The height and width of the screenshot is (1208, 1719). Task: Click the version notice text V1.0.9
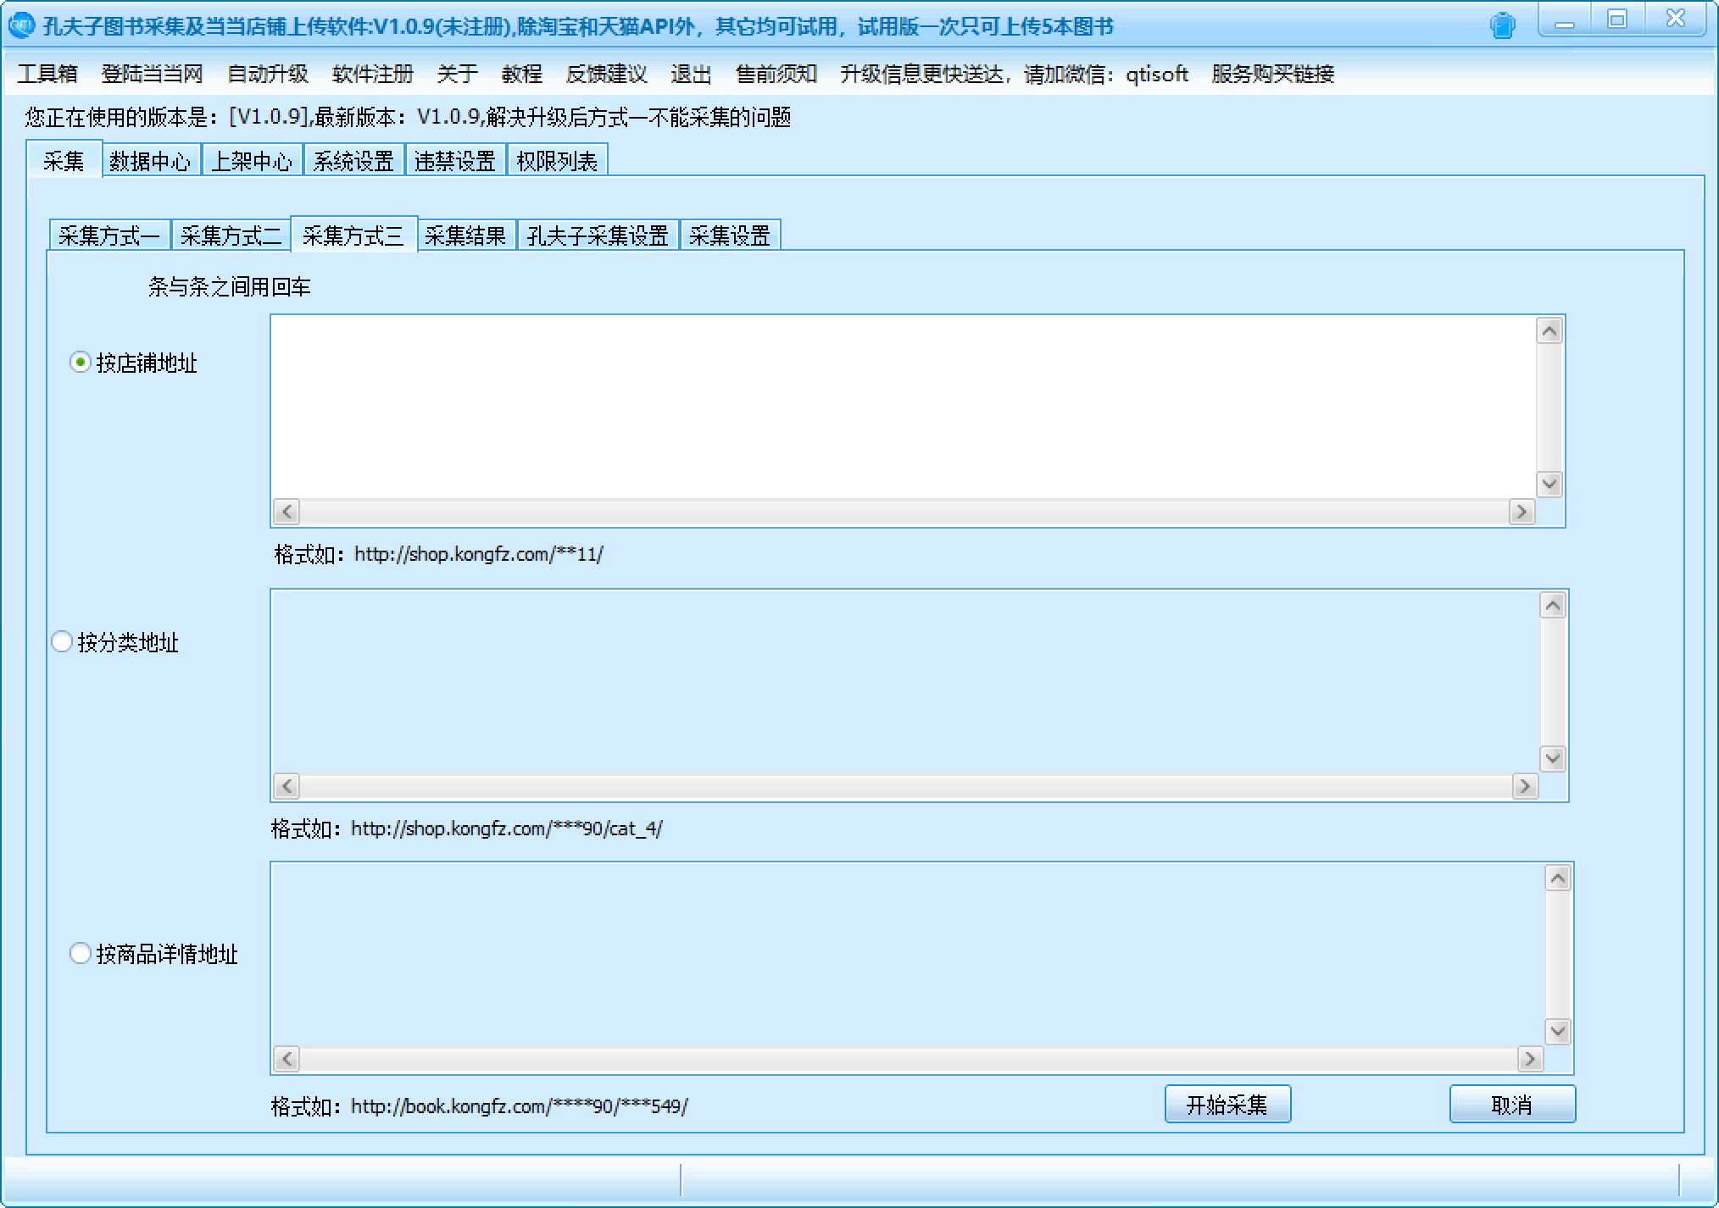408,117
